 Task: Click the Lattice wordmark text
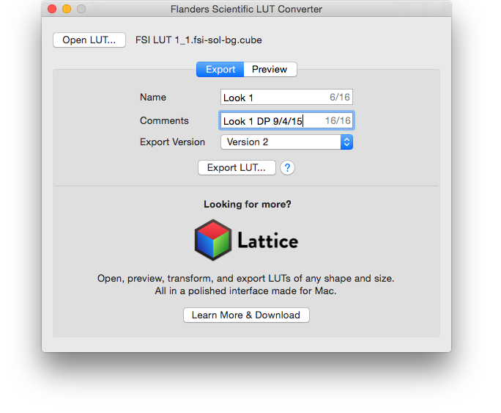(x=268, y=241)
